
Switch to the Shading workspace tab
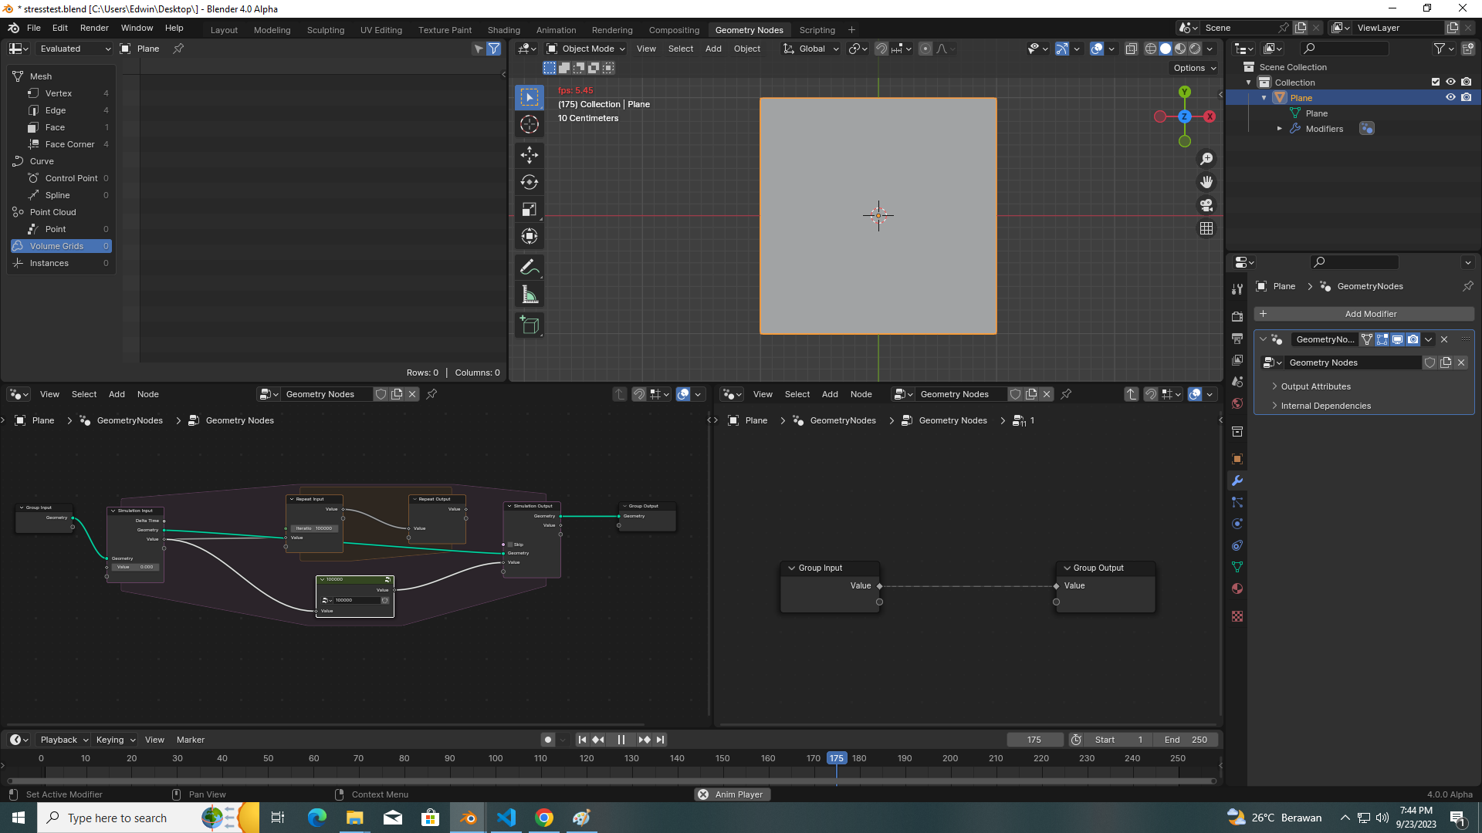(x=503, y=30)
